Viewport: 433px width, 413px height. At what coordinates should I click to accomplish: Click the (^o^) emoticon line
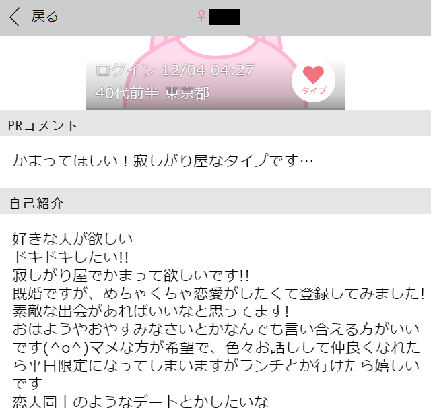coord(216,348)
